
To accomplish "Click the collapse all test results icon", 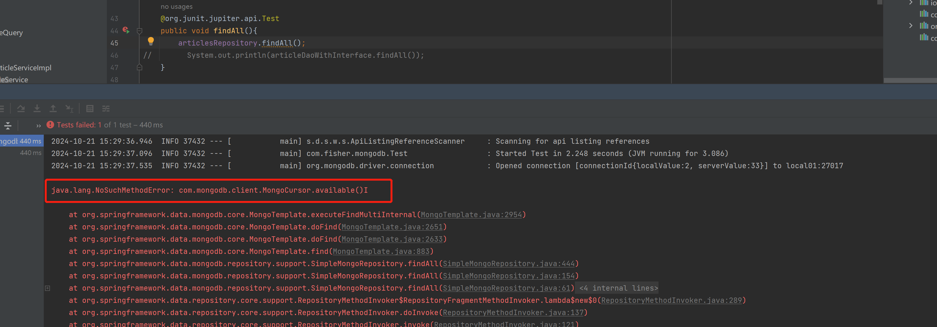I will 8,125.
